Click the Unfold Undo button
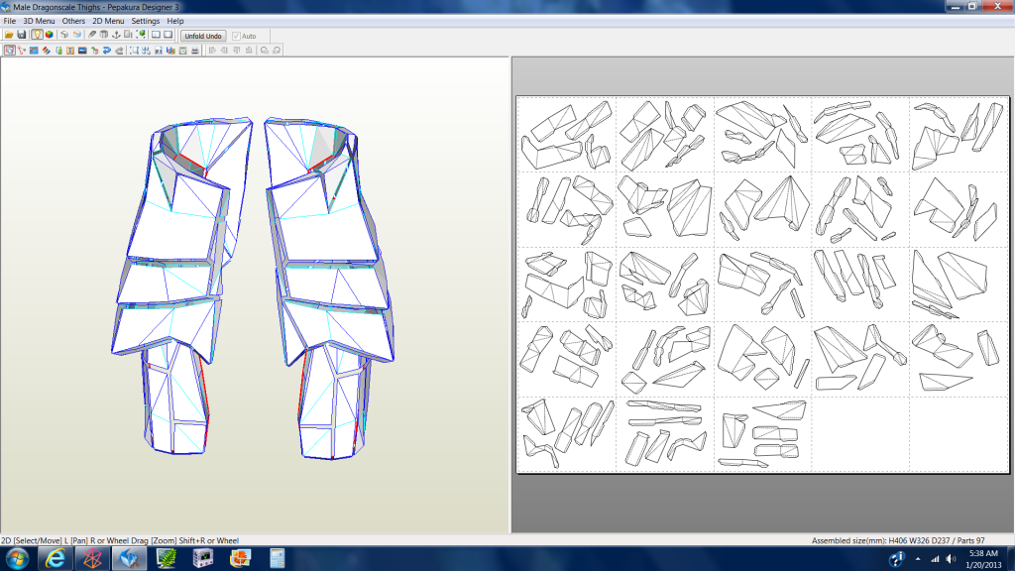Image resolution: width=1015 pixels, height=571 pixels. [203, 37]
